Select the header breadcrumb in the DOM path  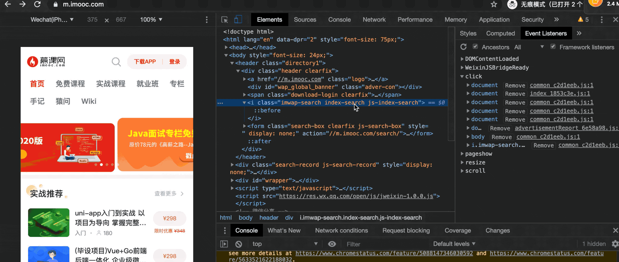(269, 217)
